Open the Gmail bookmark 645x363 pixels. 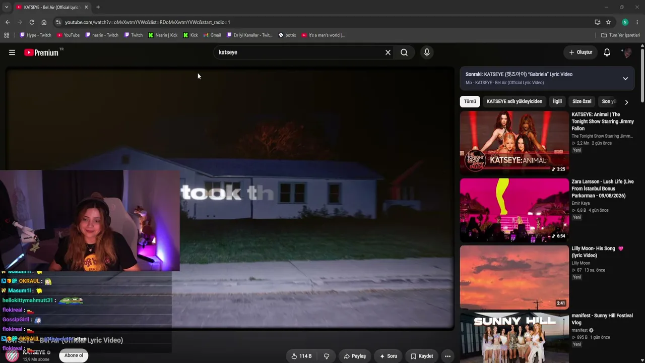tap(212, 35)
